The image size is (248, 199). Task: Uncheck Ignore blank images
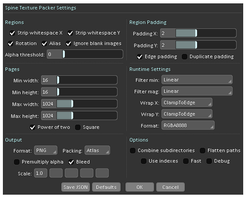[x=68, y=44]
